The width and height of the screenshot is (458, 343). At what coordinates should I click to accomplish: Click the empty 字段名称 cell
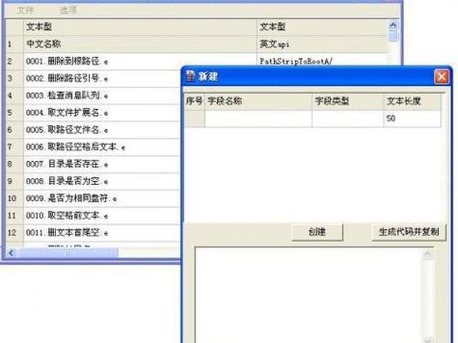258,119
